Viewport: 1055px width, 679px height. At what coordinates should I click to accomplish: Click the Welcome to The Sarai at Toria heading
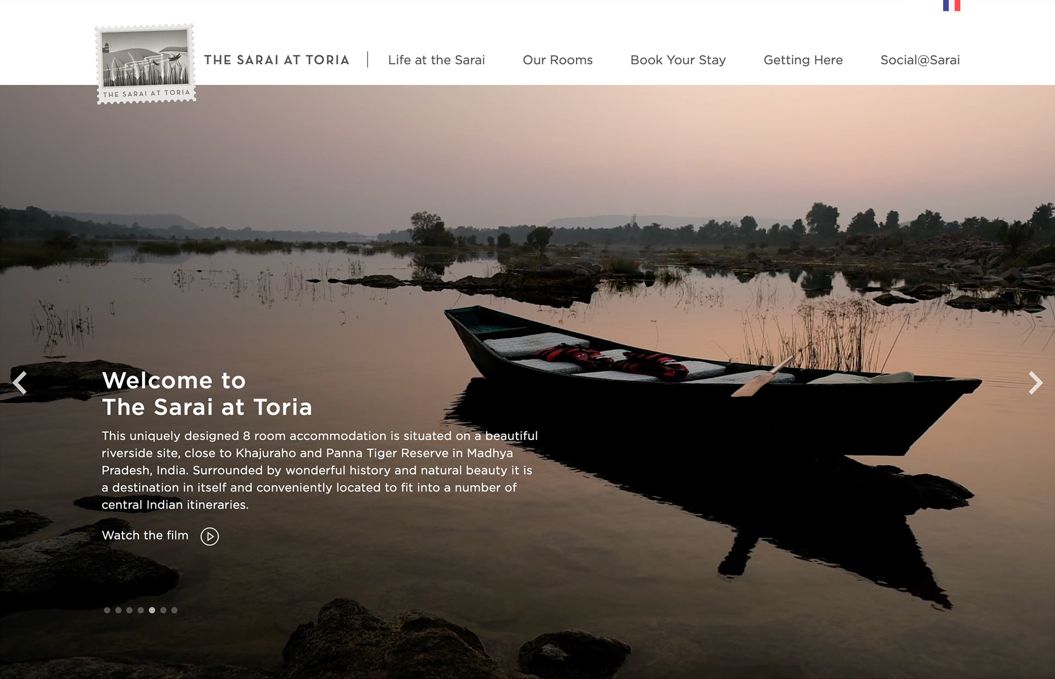point(207,394)
